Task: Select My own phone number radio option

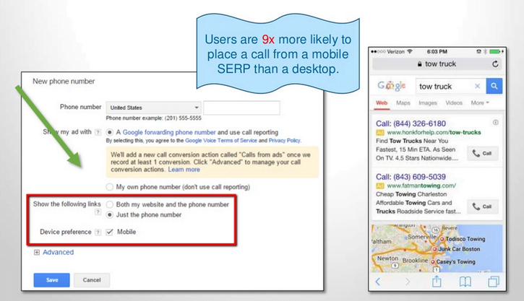Action: pyautogui.click(x=109, y=187)
